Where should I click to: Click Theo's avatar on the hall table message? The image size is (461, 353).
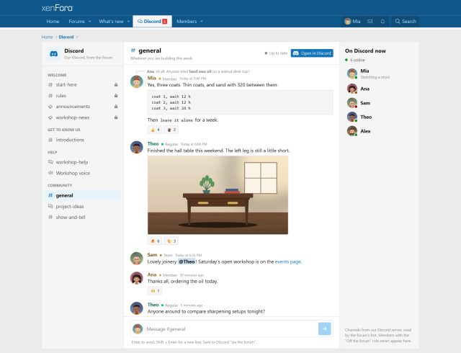[x=137, y=147]
